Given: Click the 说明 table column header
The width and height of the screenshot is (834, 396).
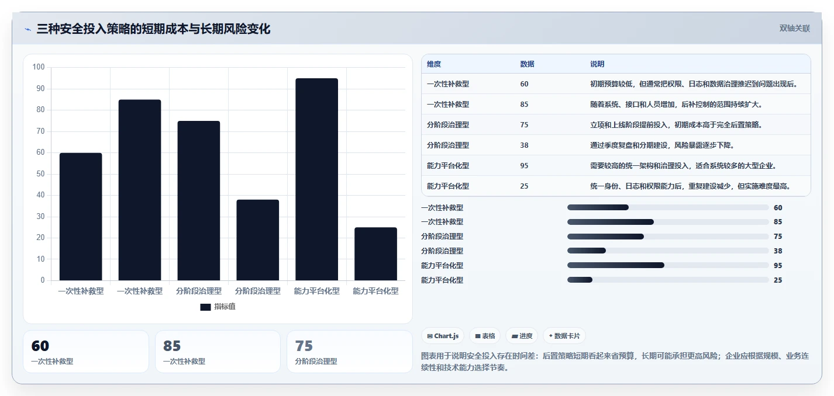Looking at the screenshot, I should coord(597,64).
